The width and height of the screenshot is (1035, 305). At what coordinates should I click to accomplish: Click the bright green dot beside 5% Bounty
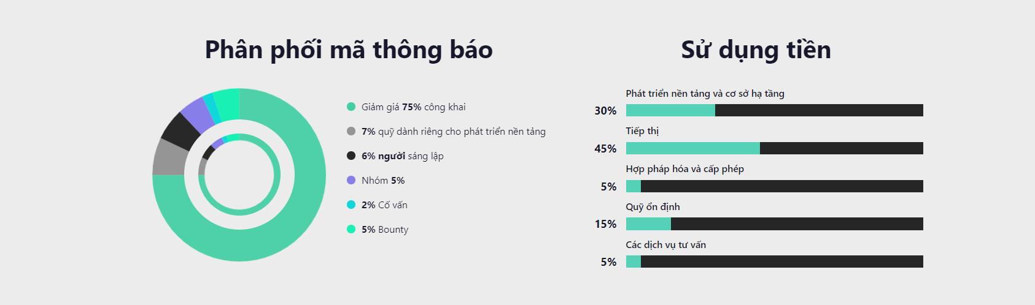tap(351, 229)
